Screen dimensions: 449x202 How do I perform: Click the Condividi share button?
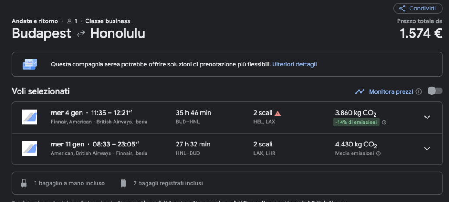(418, 8)
